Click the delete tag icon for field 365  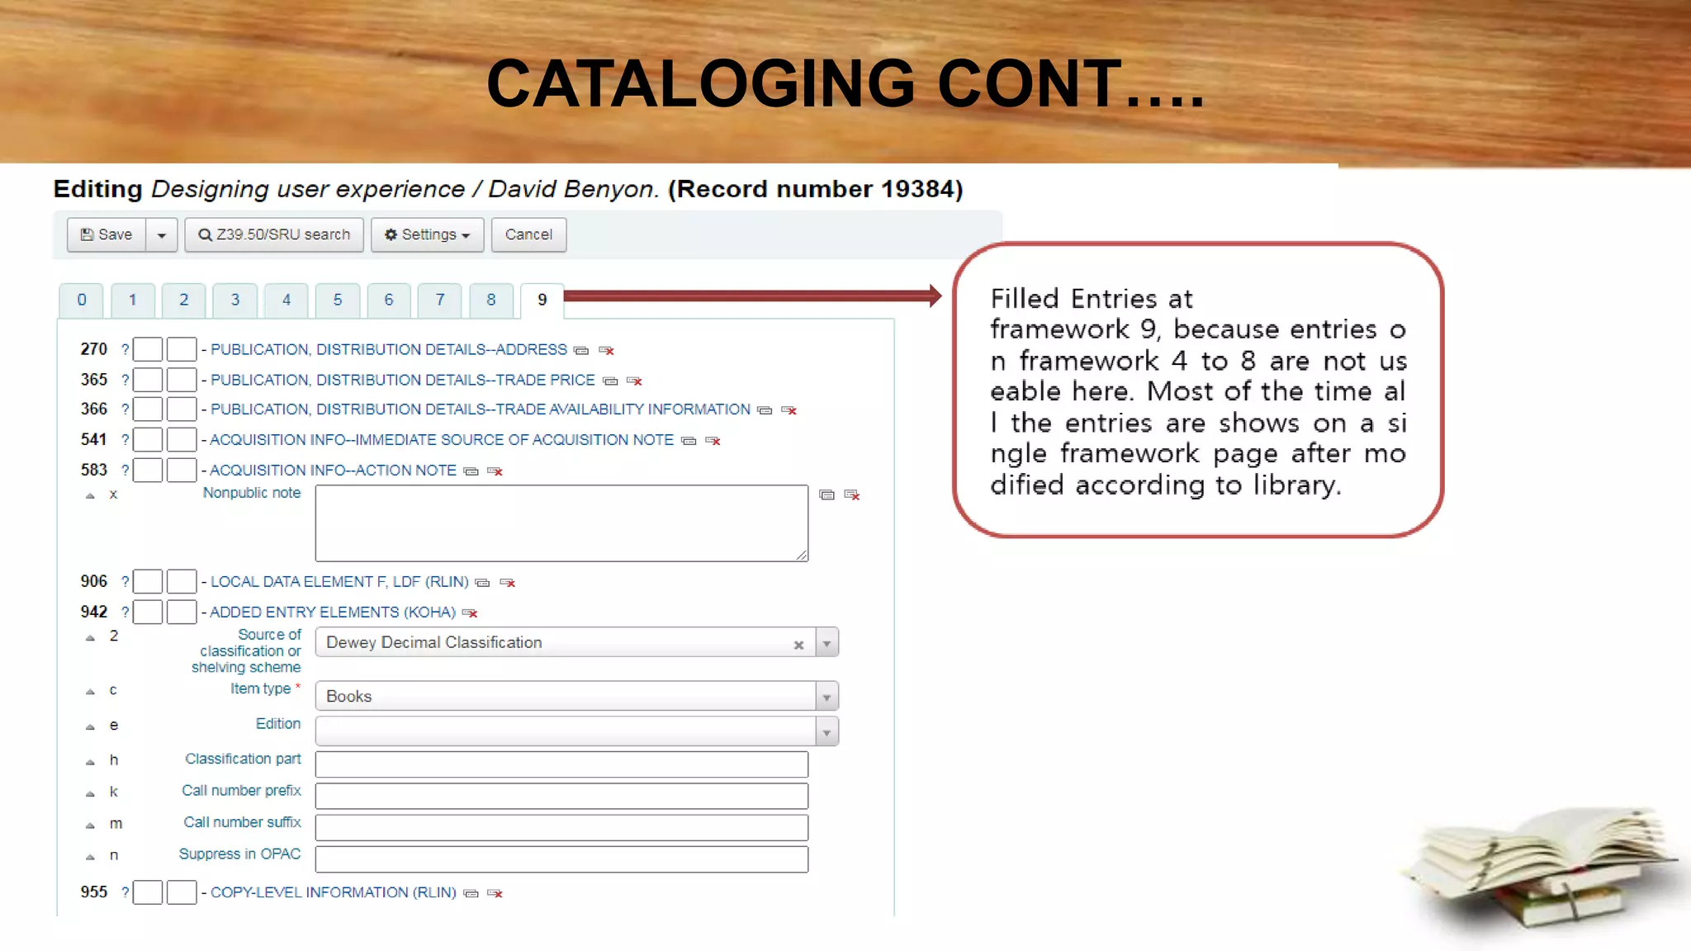point(634,381)
